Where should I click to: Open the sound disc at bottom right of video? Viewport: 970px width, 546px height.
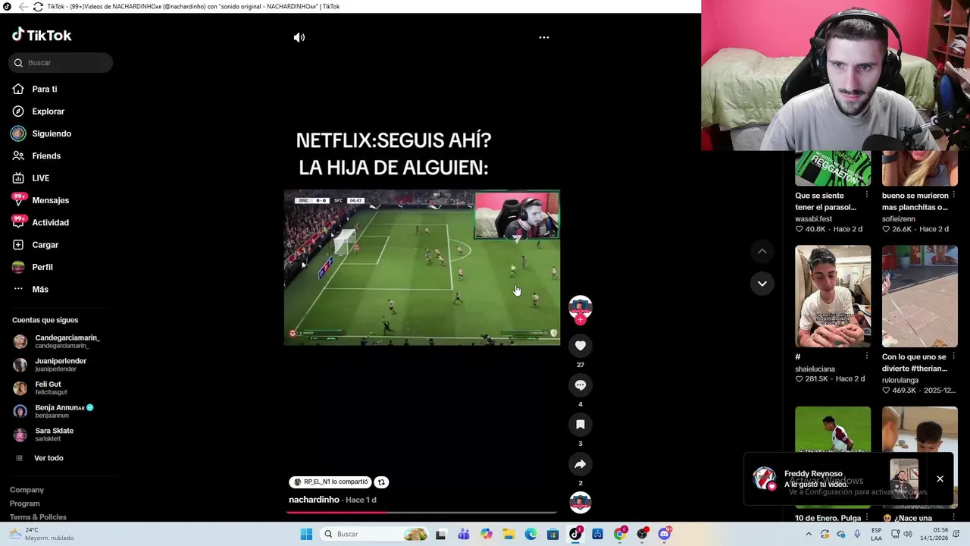coord(580,502)
